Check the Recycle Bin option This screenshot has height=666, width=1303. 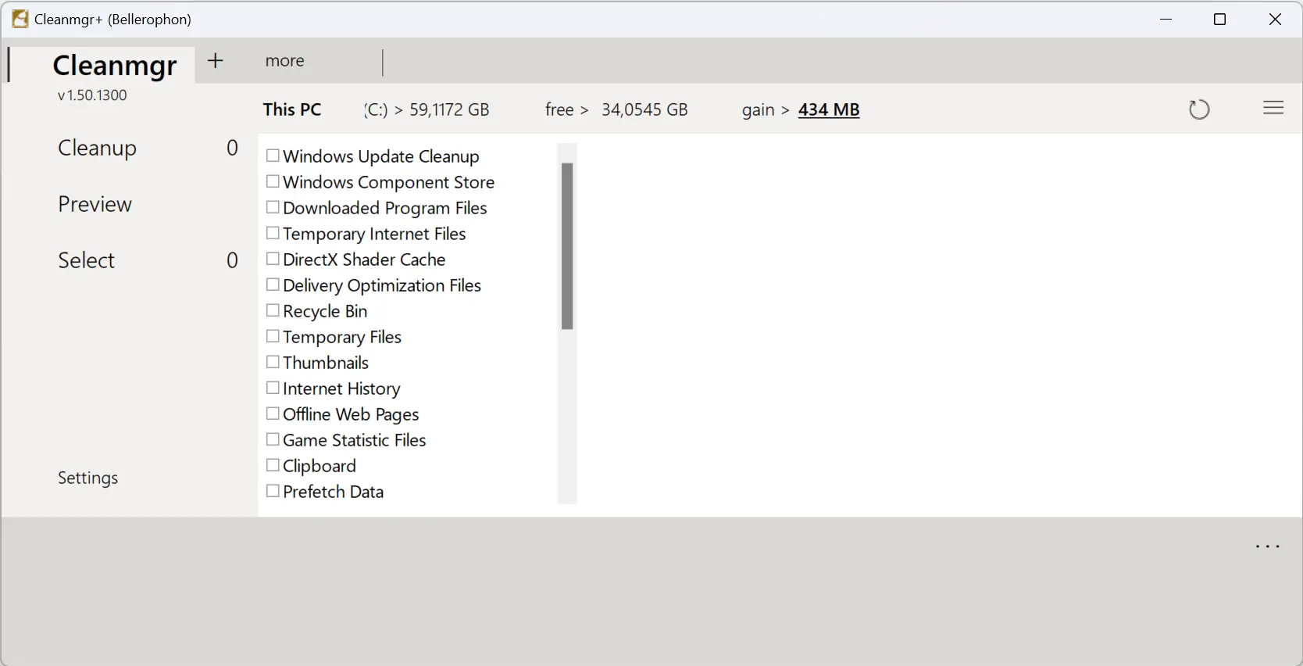(x=273, y=310)
